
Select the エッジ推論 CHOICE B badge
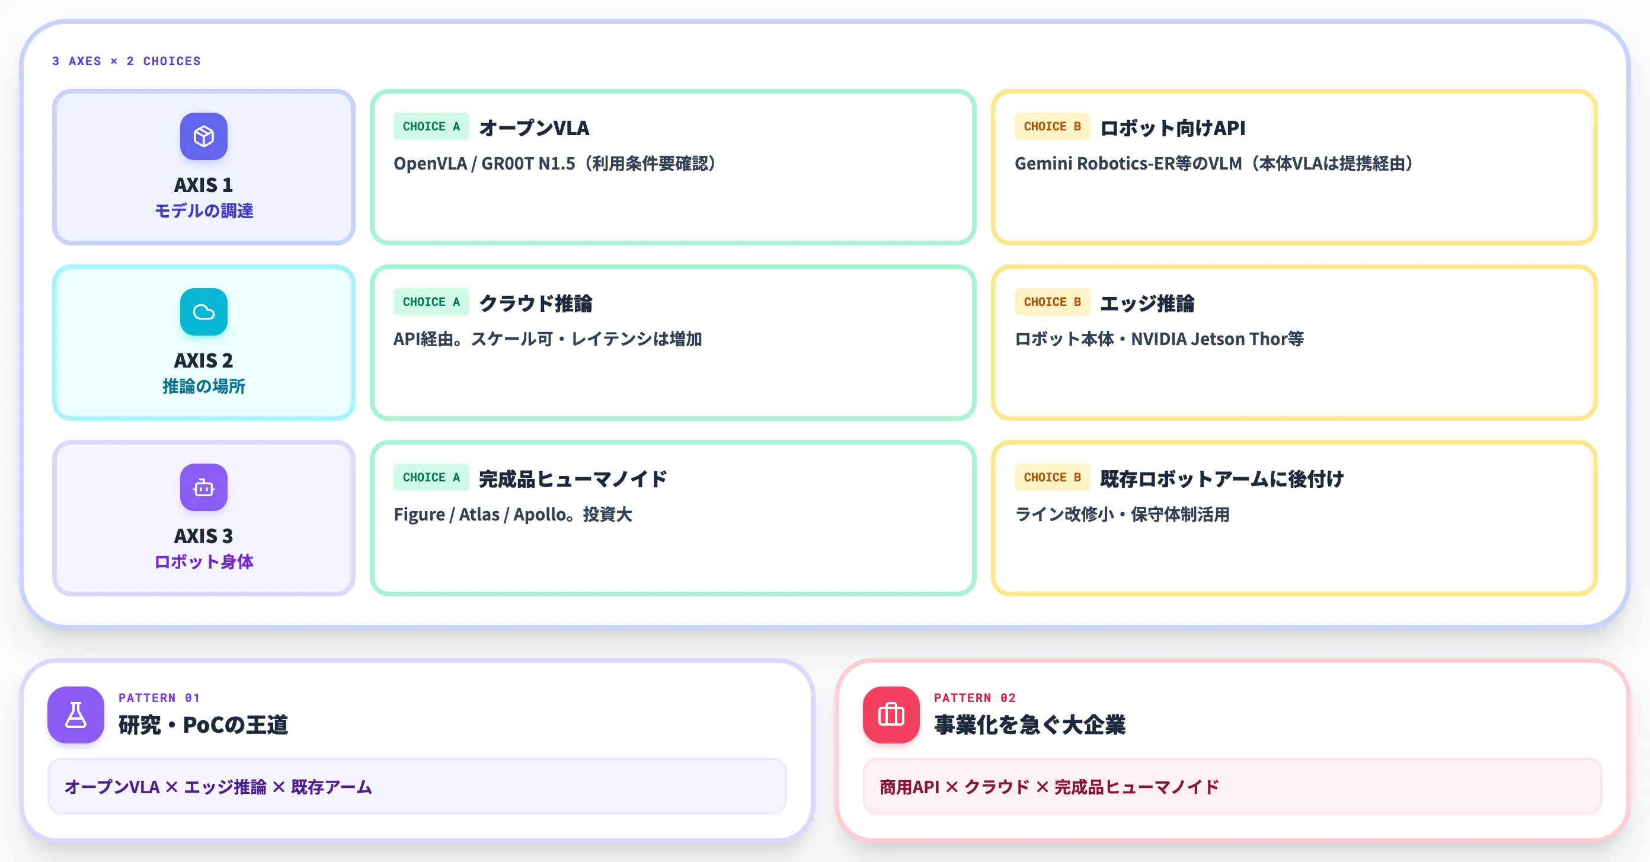pyautogui.click(x=1052, y=302)
